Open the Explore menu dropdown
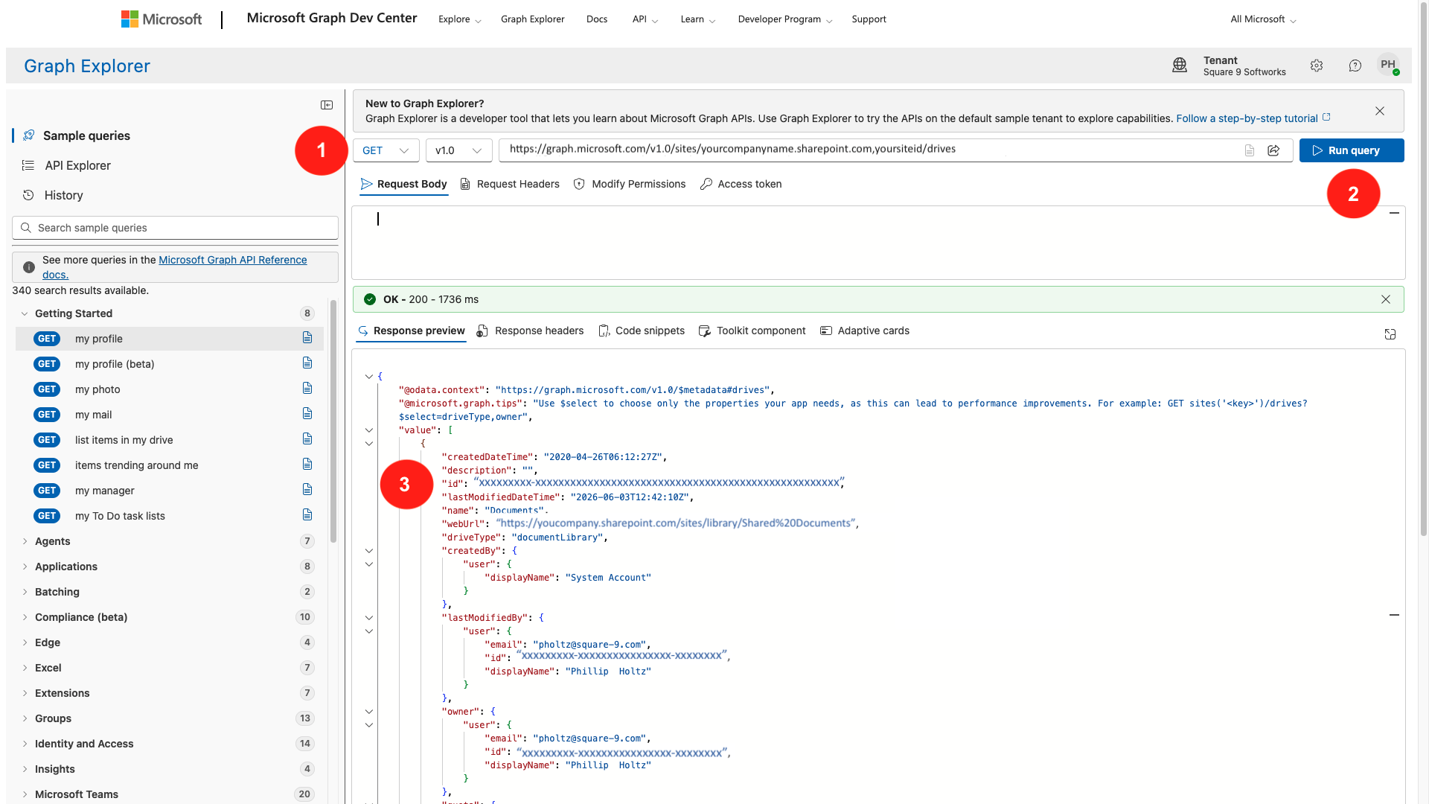 460,19
